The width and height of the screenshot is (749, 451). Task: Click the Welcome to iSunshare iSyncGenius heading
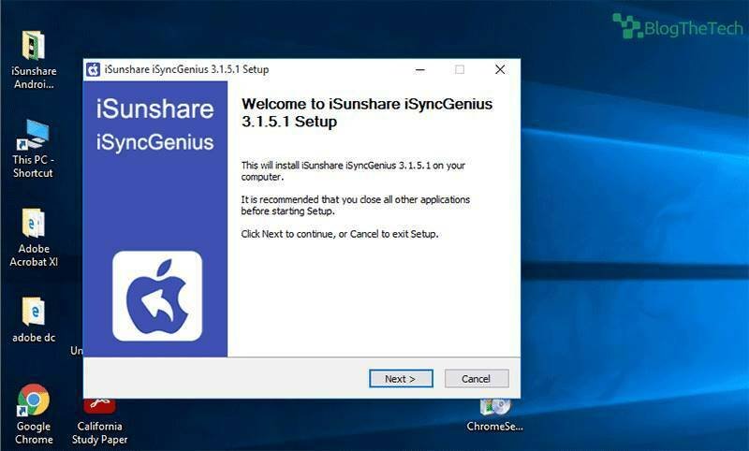coord(367,112)
